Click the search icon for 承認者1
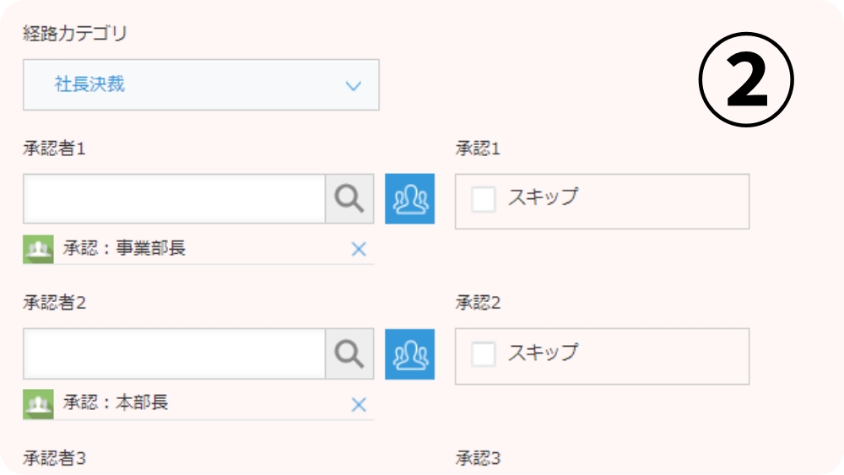Screen dimensions: 844x475 [x=350, y=198]
